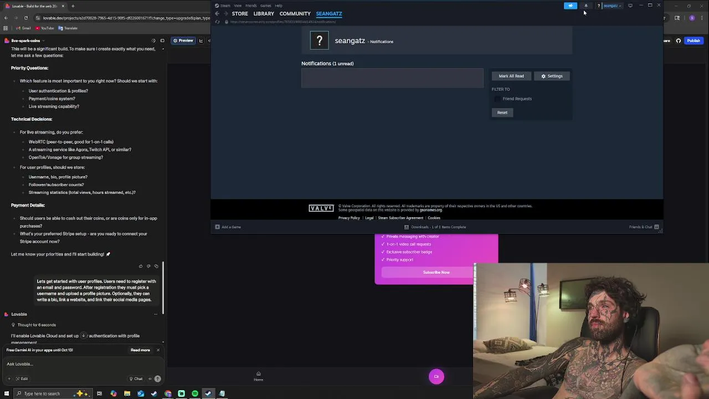Open Steam Subscriber Agreement link
The width and height of the screenshot is (709, 399).
pyautogui.click(x=400, y=218)
